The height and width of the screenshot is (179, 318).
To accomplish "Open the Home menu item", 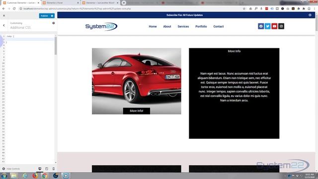I will pos(153,26).
